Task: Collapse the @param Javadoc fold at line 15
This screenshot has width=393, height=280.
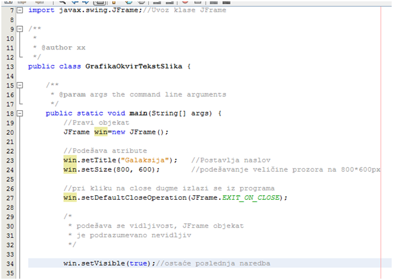Action: 19,86
